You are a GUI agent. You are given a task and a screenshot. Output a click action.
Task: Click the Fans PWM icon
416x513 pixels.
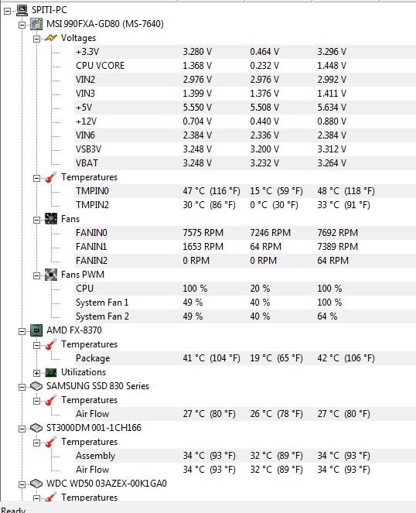[x=51, y=275]
